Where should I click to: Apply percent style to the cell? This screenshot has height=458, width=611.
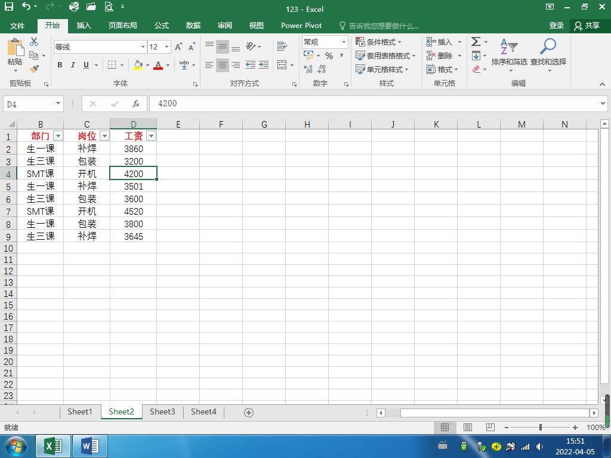[x=329, y=56]
